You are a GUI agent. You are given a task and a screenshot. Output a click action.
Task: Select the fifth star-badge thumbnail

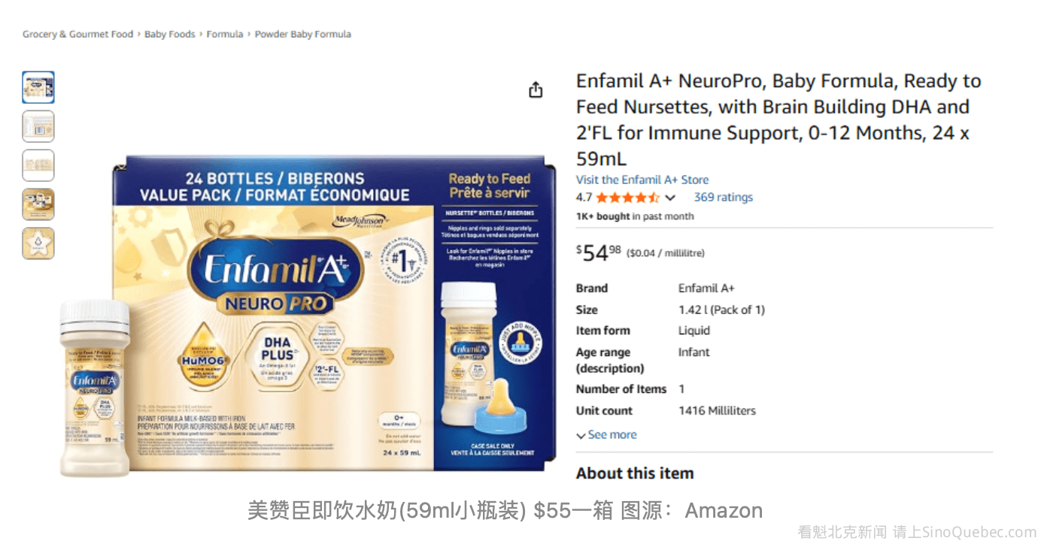[38, 243]
